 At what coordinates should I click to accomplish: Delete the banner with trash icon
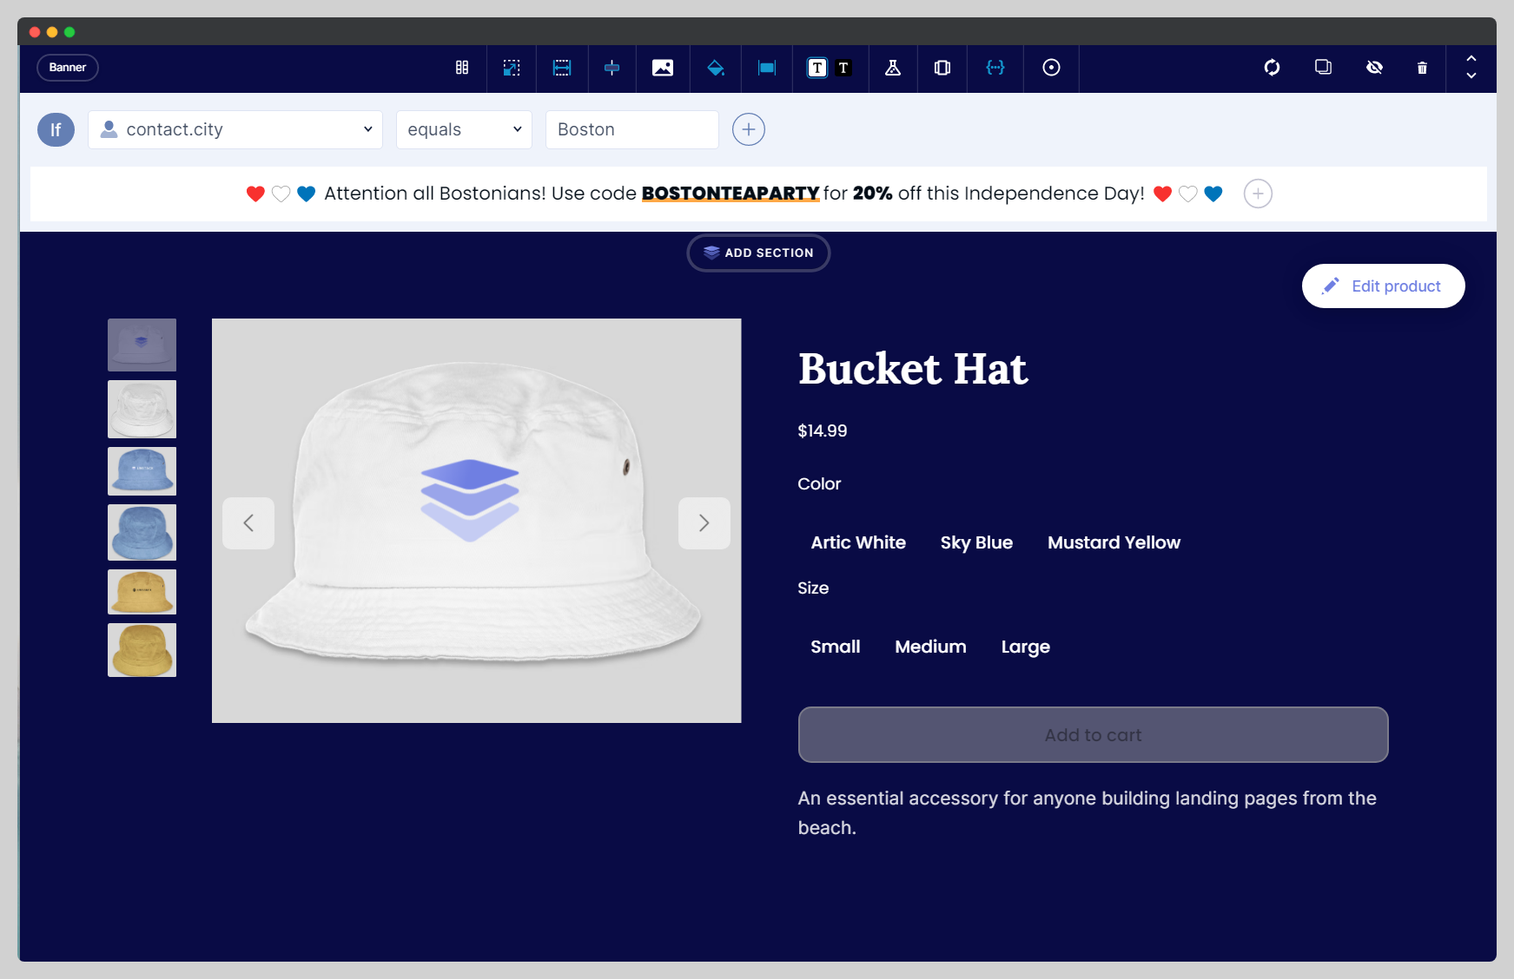(1422, 68)
